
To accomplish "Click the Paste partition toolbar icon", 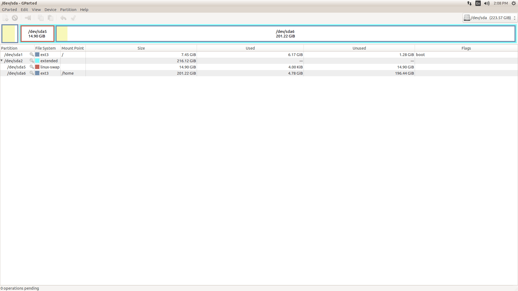I will tap(50, 18).
